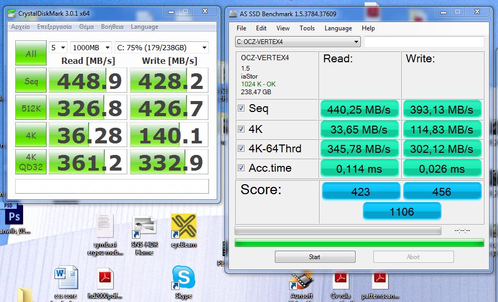This screenshot has height=302, width=498.
Task: Click the Start button in AS SSD Benchmark
Action: pyautogui.click(x=315, y=256)
